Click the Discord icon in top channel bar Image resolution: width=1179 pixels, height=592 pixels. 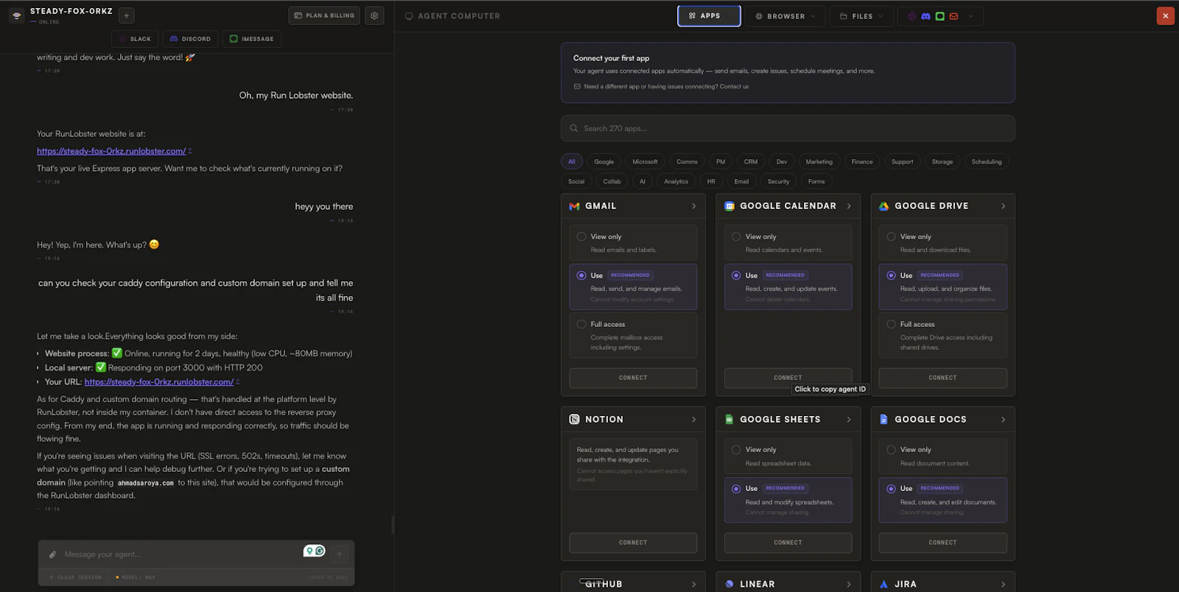926,16
